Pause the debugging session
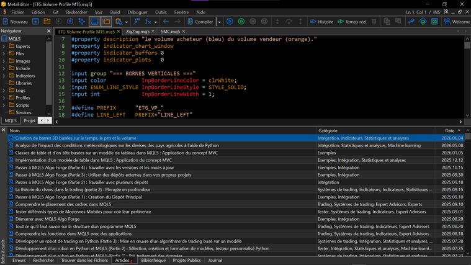Image resolution: width=471 pixels, height=265 pixels. [253, 22]
